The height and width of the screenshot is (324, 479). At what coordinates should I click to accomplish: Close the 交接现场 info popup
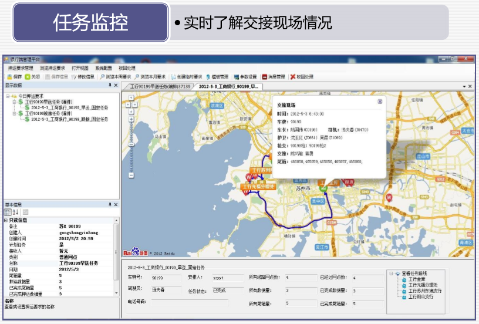[x=380, y=102]
